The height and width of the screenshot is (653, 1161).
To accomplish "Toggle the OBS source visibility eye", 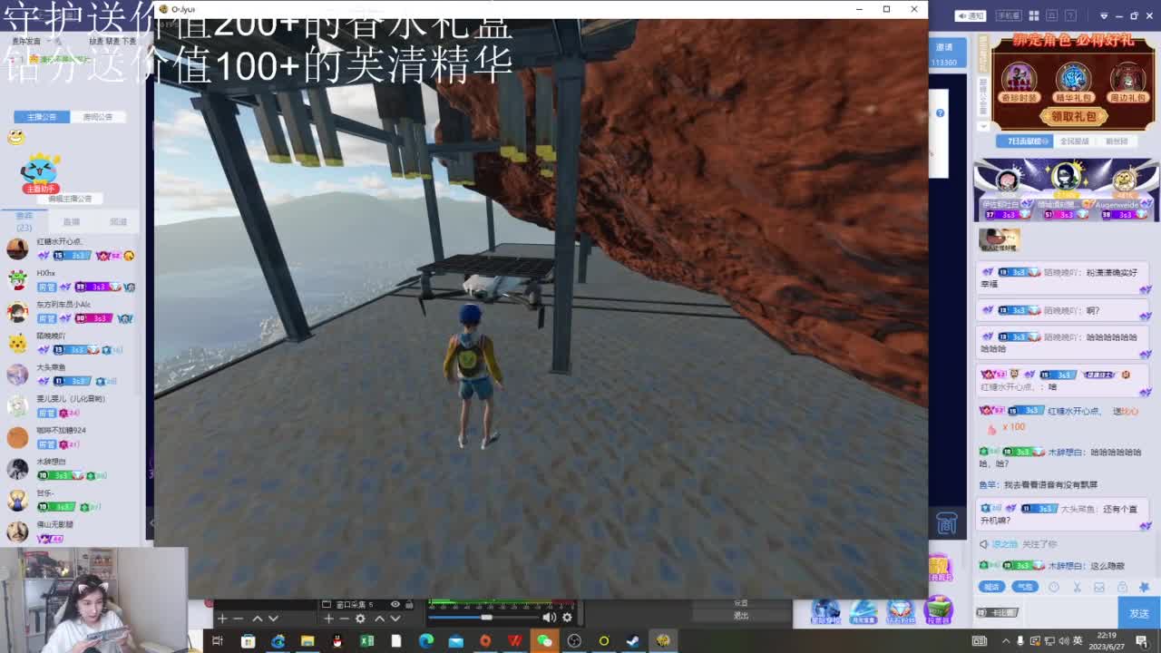I will (395, 604).
